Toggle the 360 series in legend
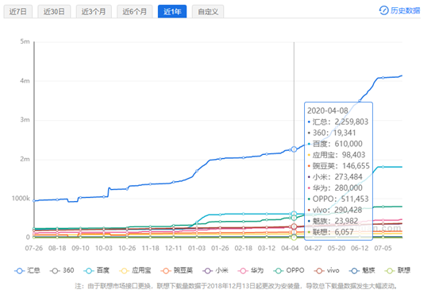Screen dimensions: 439x294 [62, 270]
